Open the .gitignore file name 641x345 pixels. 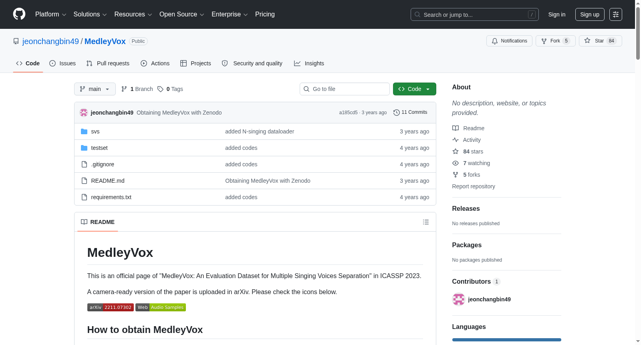click(x=103, y=164)
